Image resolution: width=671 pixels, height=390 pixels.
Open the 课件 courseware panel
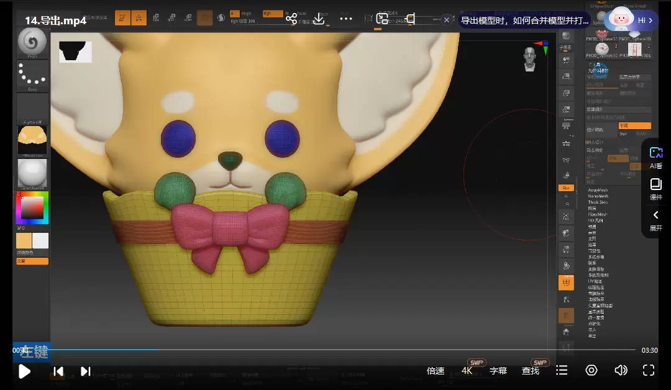coord(655,189)
